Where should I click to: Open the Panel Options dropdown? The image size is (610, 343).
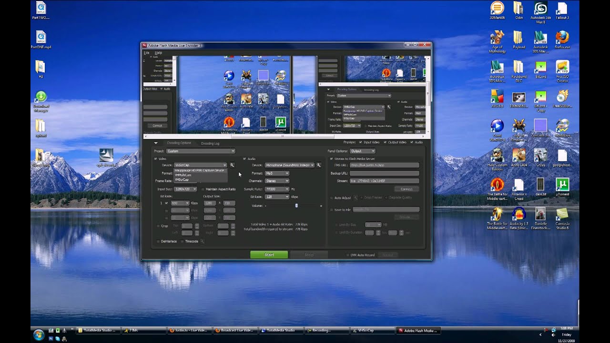tap(362, 151)
